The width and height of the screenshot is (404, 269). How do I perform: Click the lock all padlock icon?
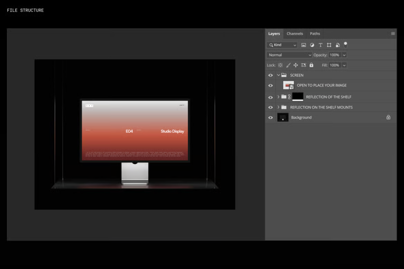point(311,65)
